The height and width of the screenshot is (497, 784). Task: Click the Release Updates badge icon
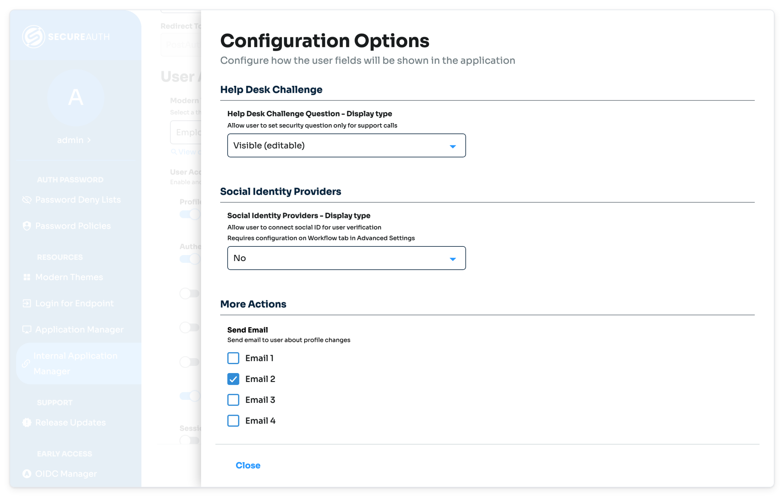[x=27, y=422]
